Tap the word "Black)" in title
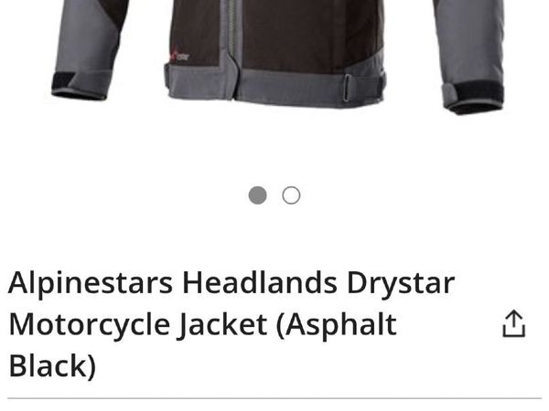Viewport: 549px width, 411px height. click(x=52, y=365)
